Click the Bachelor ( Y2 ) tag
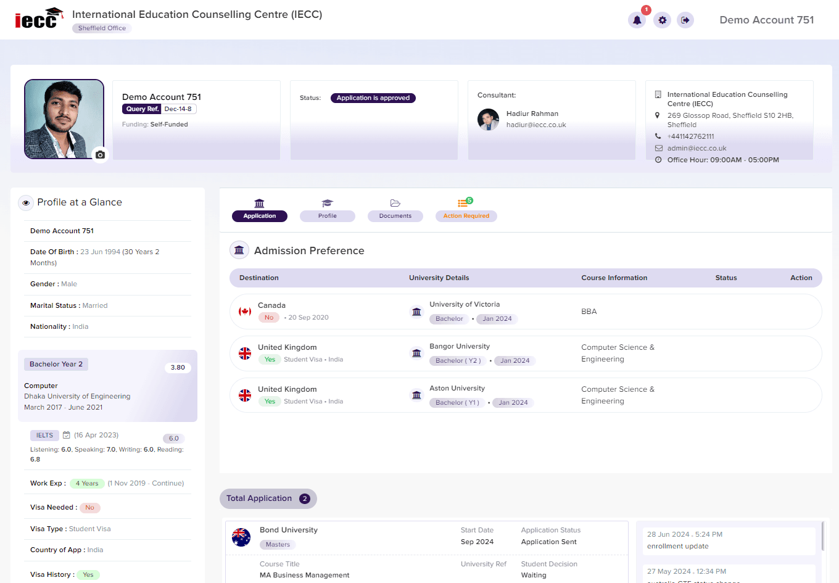This screenshot has height=583, width=839. (x=458, y=361)
